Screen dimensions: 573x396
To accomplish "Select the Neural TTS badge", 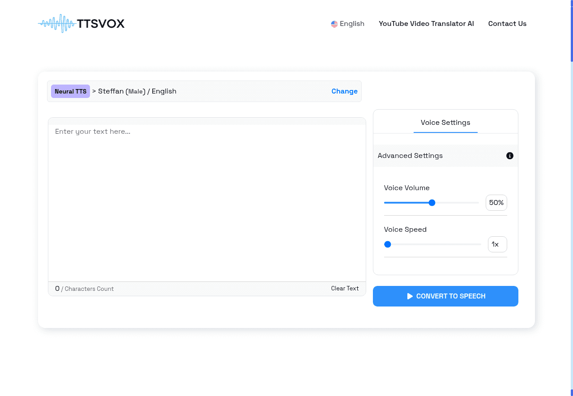I will [70, 91].
